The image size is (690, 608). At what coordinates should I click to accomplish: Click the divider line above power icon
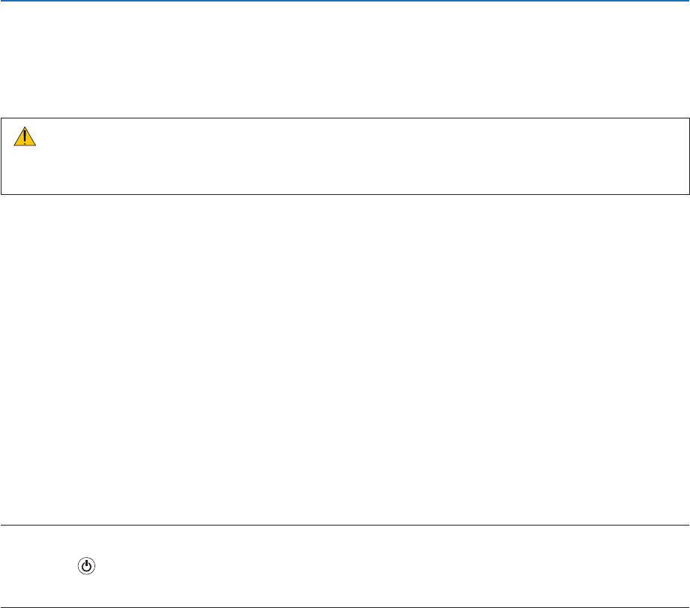tap(345, 526)
